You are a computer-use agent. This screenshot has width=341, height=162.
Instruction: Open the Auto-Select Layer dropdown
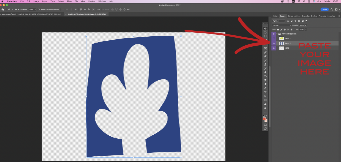point(33,9)
